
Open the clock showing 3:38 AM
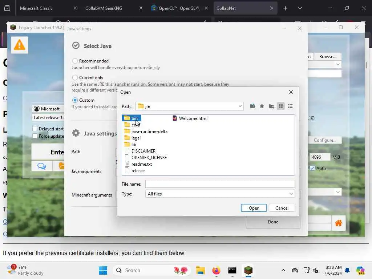(333, 270)
